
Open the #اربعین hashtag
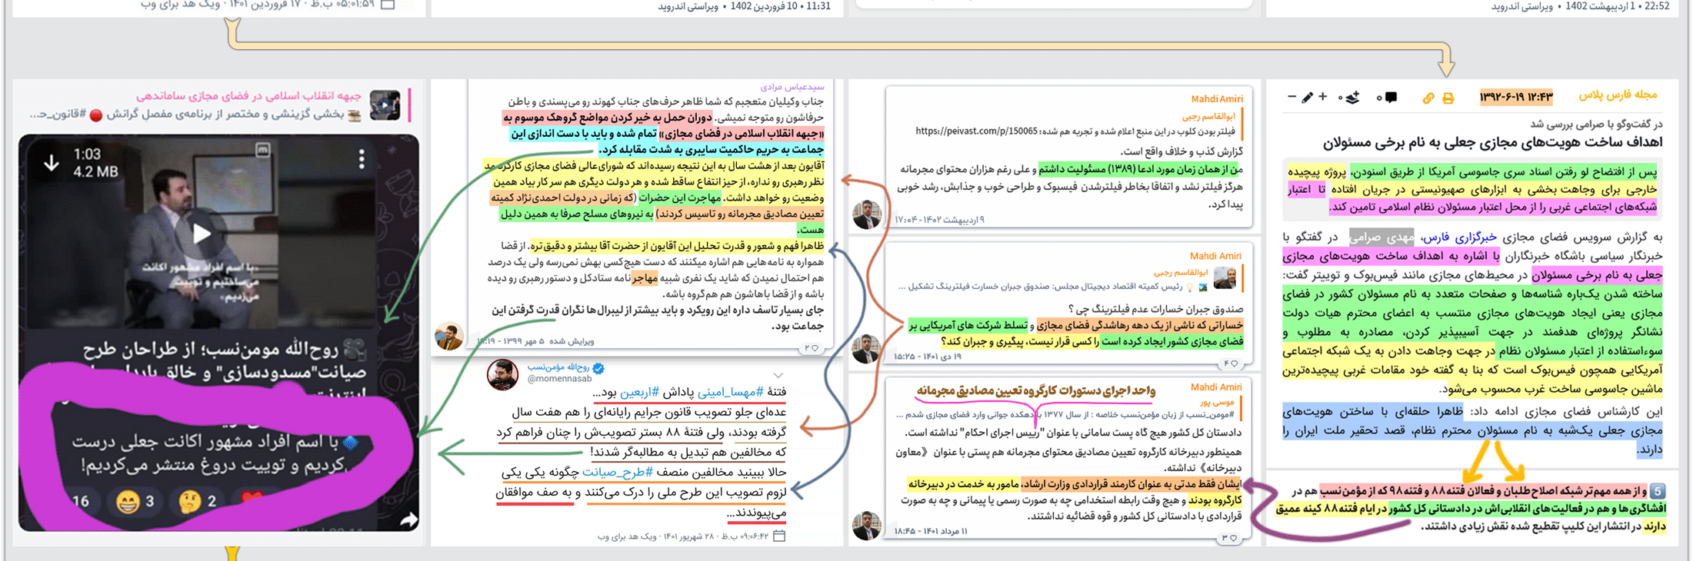click(x=640, y=392)
